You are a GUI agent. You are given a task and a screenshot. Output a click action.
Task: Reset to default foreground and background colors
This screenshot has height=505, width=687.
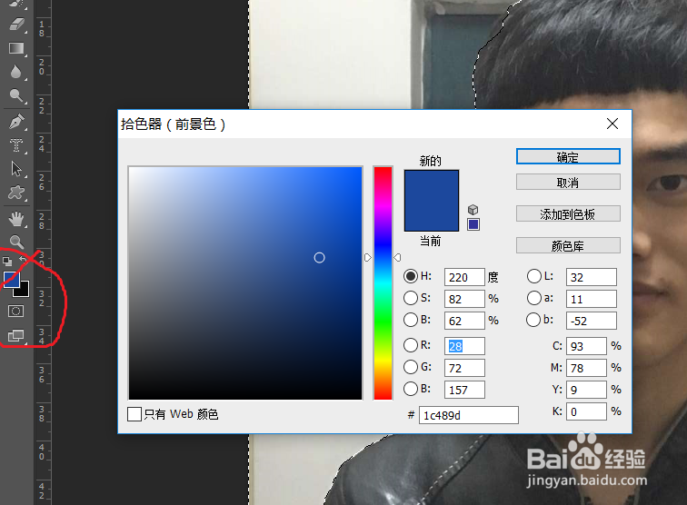click(7, 262)
